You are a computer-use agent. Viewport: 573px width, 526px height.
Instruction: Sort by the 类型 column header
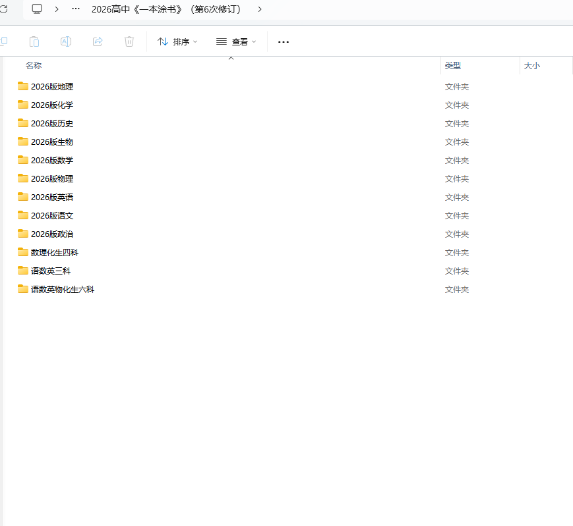[453, 66]
